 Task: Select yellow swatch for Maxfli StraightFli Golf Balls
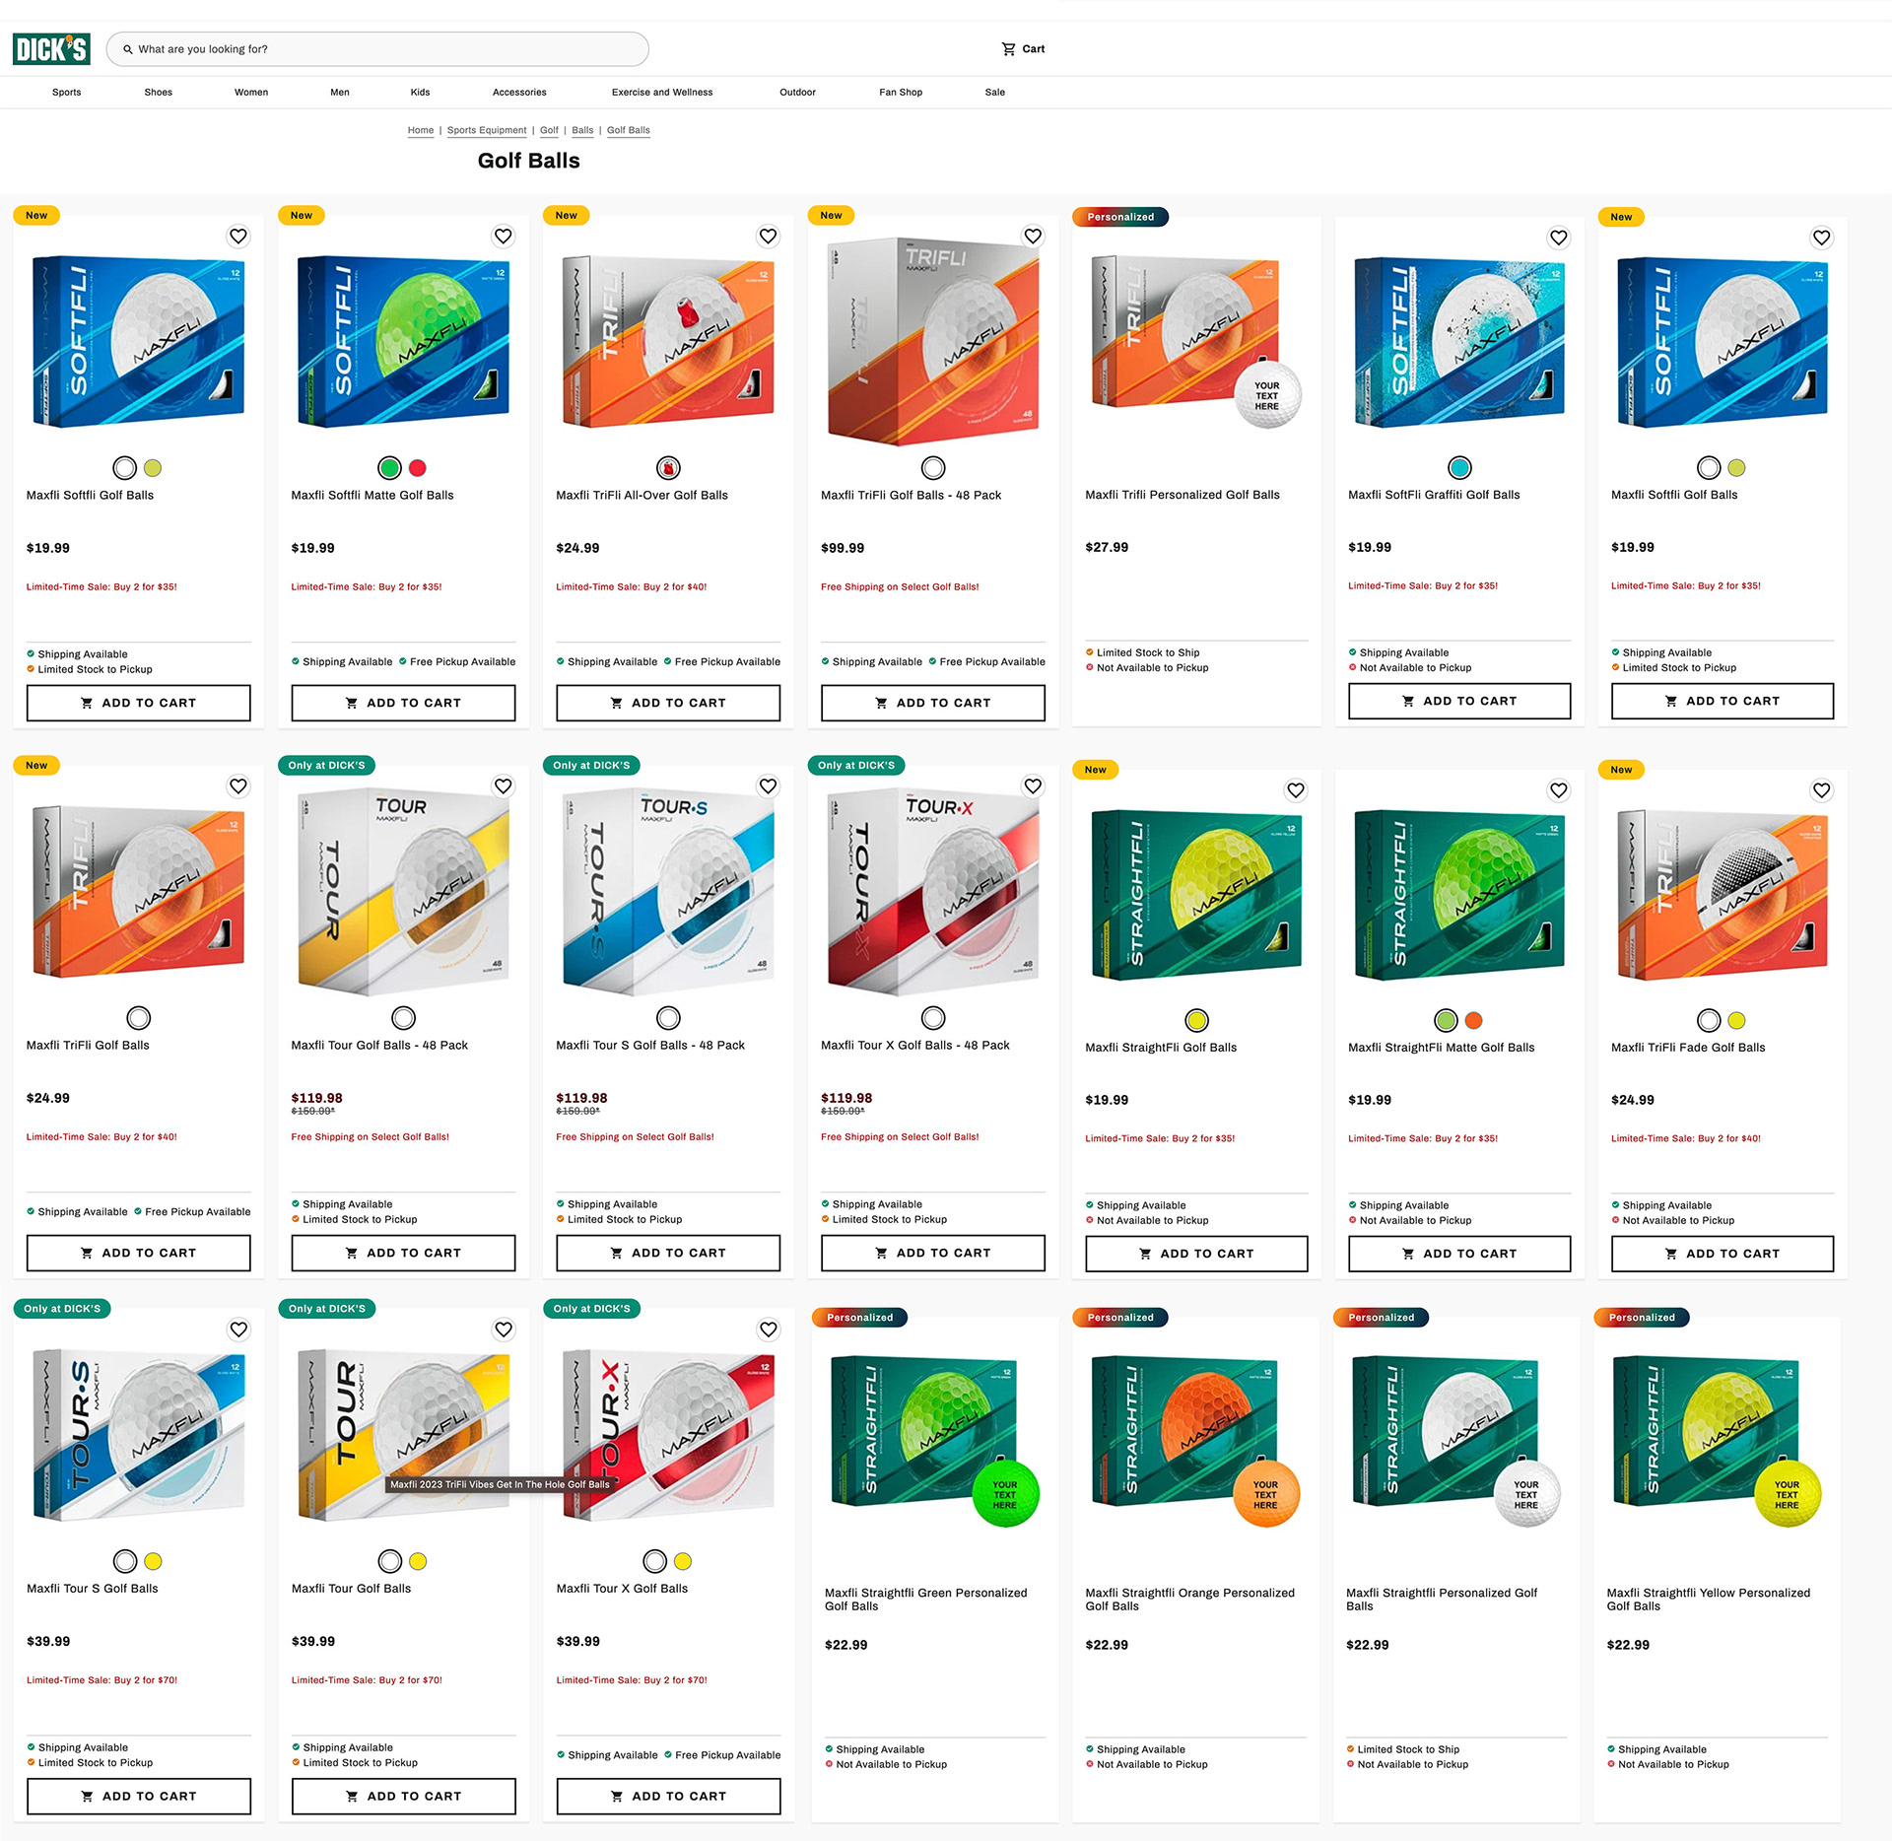[x=1196, y=1020]
